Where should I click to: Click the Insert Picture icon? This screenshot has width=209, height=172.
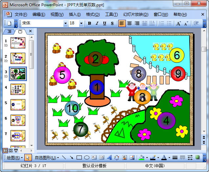(x=132, y=158)
